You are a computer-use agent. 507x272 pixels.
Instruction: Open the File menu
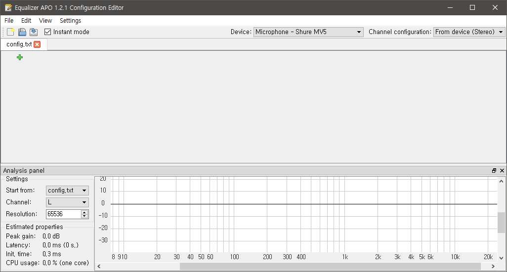tap(9, 20)
